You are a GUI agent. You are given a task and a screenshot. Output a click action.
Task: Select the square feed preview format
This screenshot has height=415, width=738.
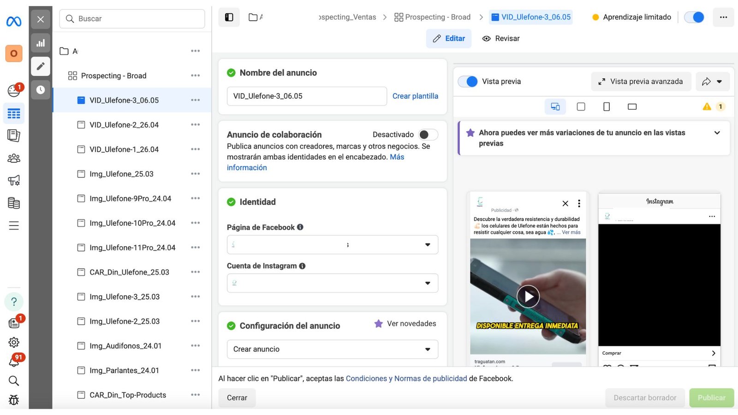(581, 107)
